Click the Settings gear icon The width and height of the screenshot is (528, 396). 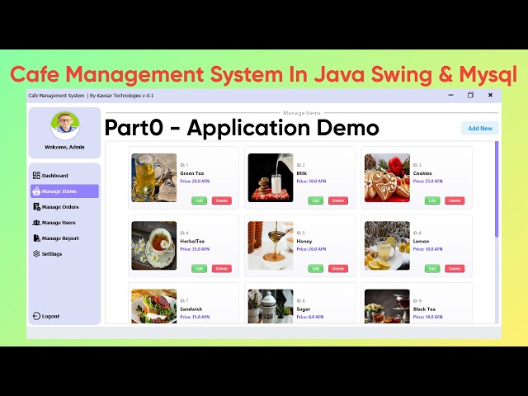(x=36, y=253)
